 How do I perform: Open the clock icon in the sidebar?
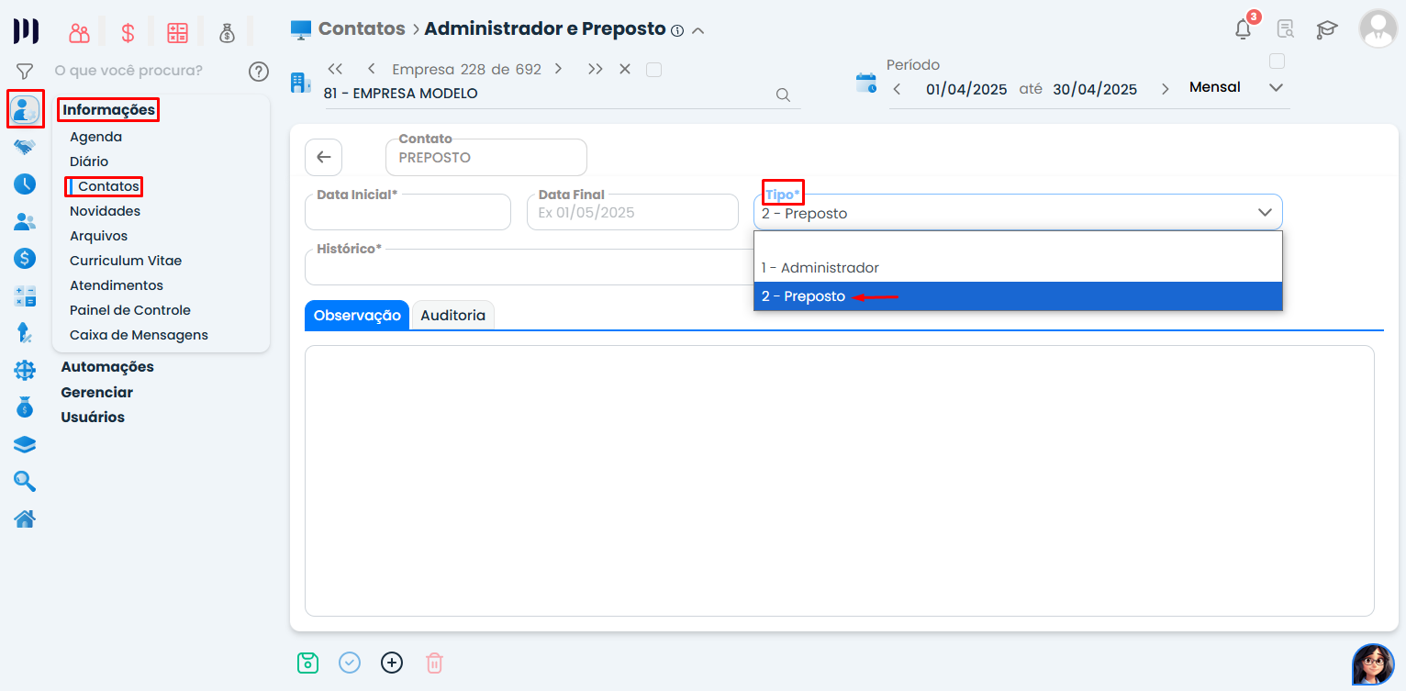click(x=25, y=184)
